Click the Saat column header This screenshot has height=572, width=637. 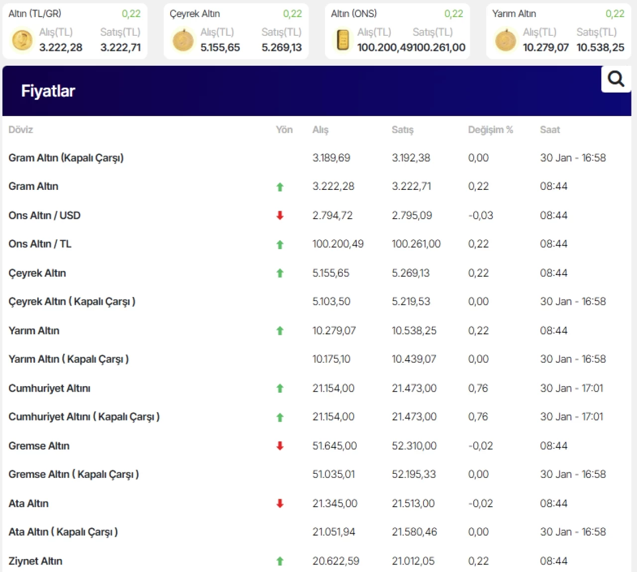point(550,130)
